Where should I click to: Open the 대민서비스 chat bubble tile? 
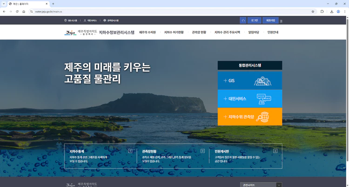tap(249, 98)
